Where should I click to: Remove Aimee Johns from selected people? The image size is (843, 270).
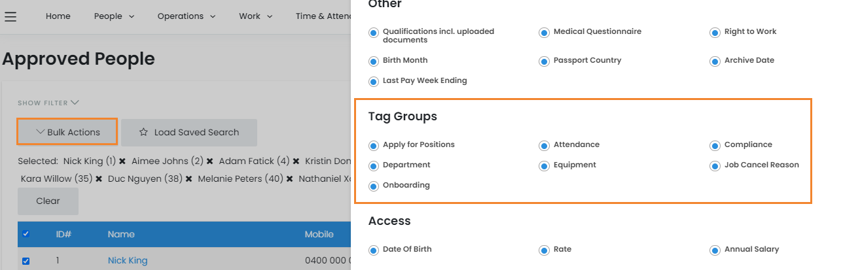tap(210, 161)
